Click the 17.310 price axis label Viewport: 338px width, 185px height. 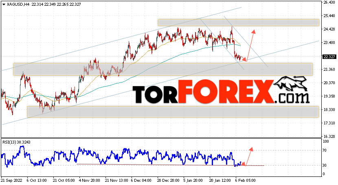(329, 123)
